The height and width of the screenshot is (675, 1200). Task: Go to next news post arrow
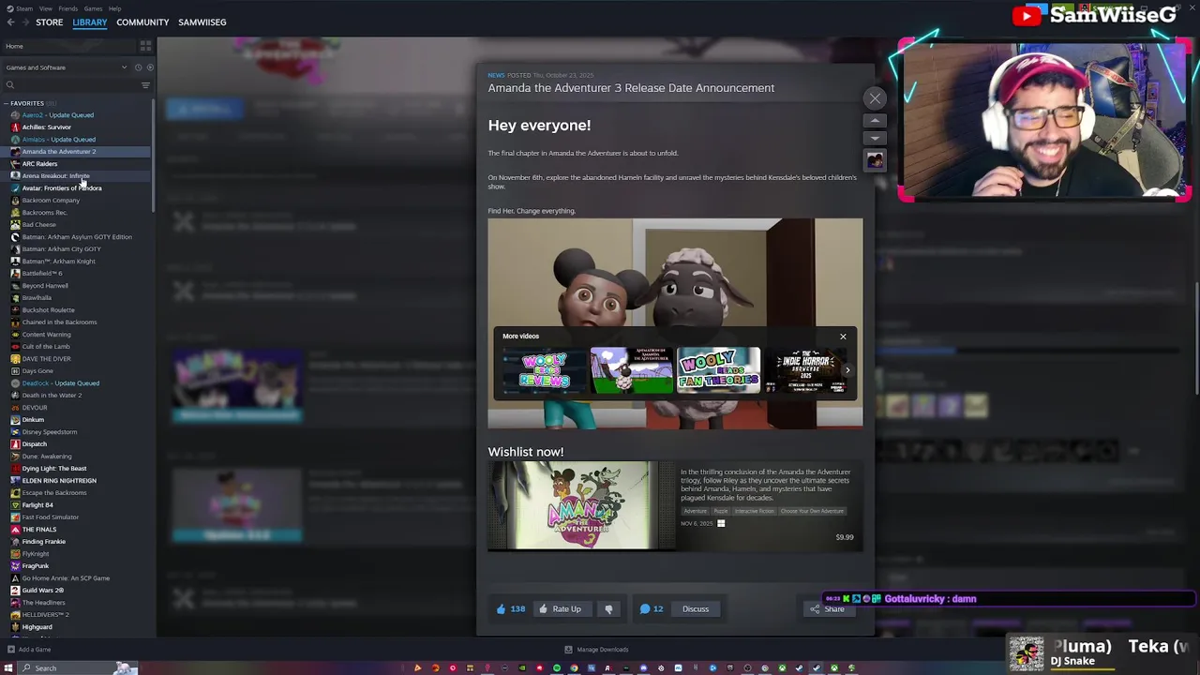pos(875,138)
